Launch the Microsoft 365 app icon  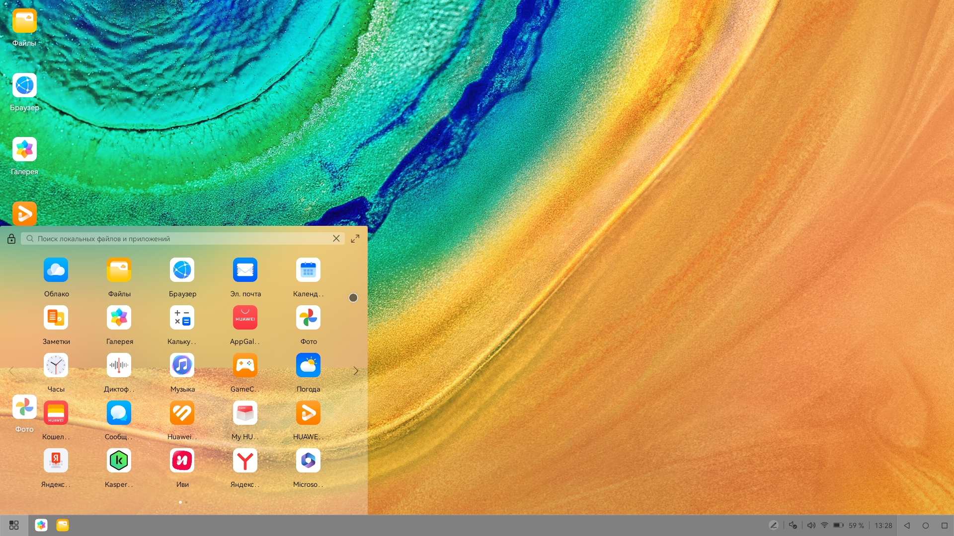(x=308, y=461)
